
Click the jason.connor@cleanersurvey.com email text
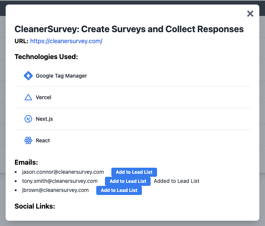[63, 172]
